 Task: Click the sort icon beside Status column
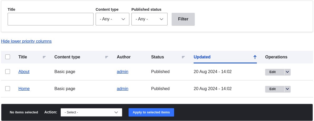pos(183,57)
